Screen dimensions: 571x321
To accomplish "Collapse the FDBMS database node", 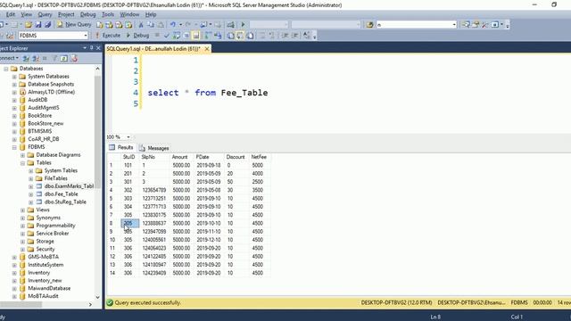I will click(14, 147).
